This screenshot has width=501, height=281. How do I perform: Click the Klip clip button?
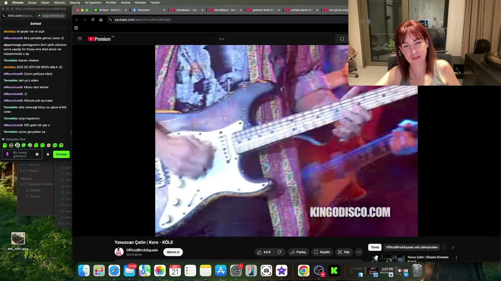pyautogui.click(x=344, y=252)
